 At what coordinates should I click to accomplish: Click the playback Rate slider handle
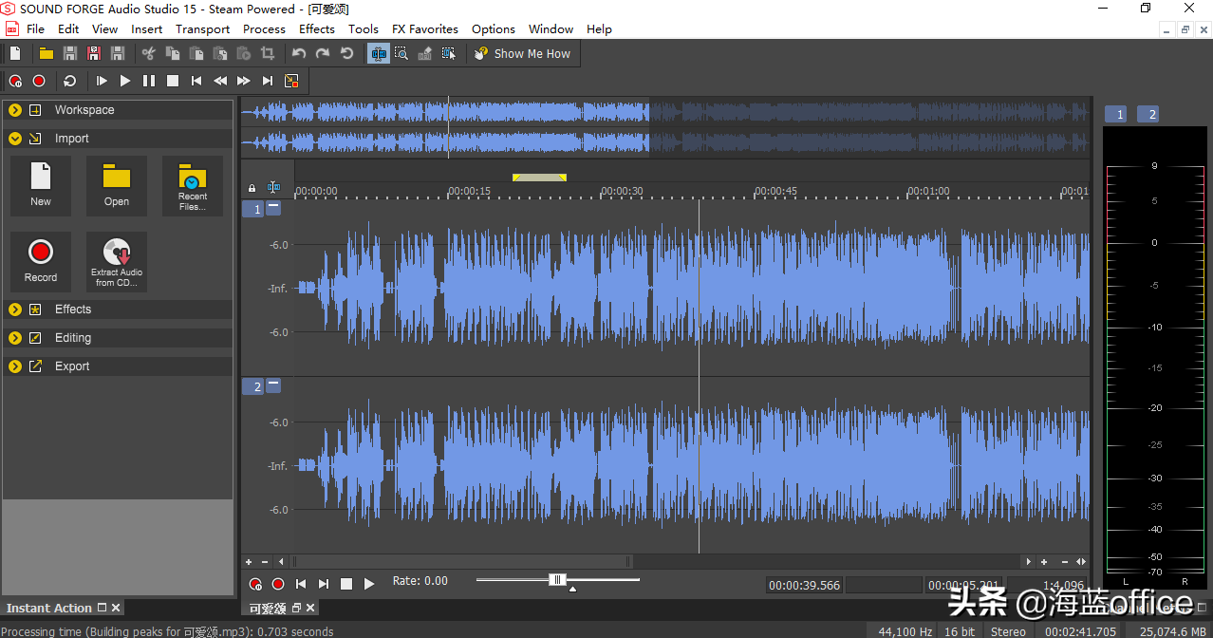pos(558,580)
